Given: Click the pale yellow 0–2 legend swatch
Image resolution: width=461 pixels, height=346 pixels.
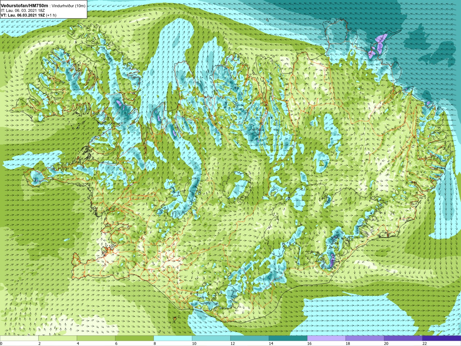Looking at the screenshot, I should pyautogui.click(x=19, y=338).
